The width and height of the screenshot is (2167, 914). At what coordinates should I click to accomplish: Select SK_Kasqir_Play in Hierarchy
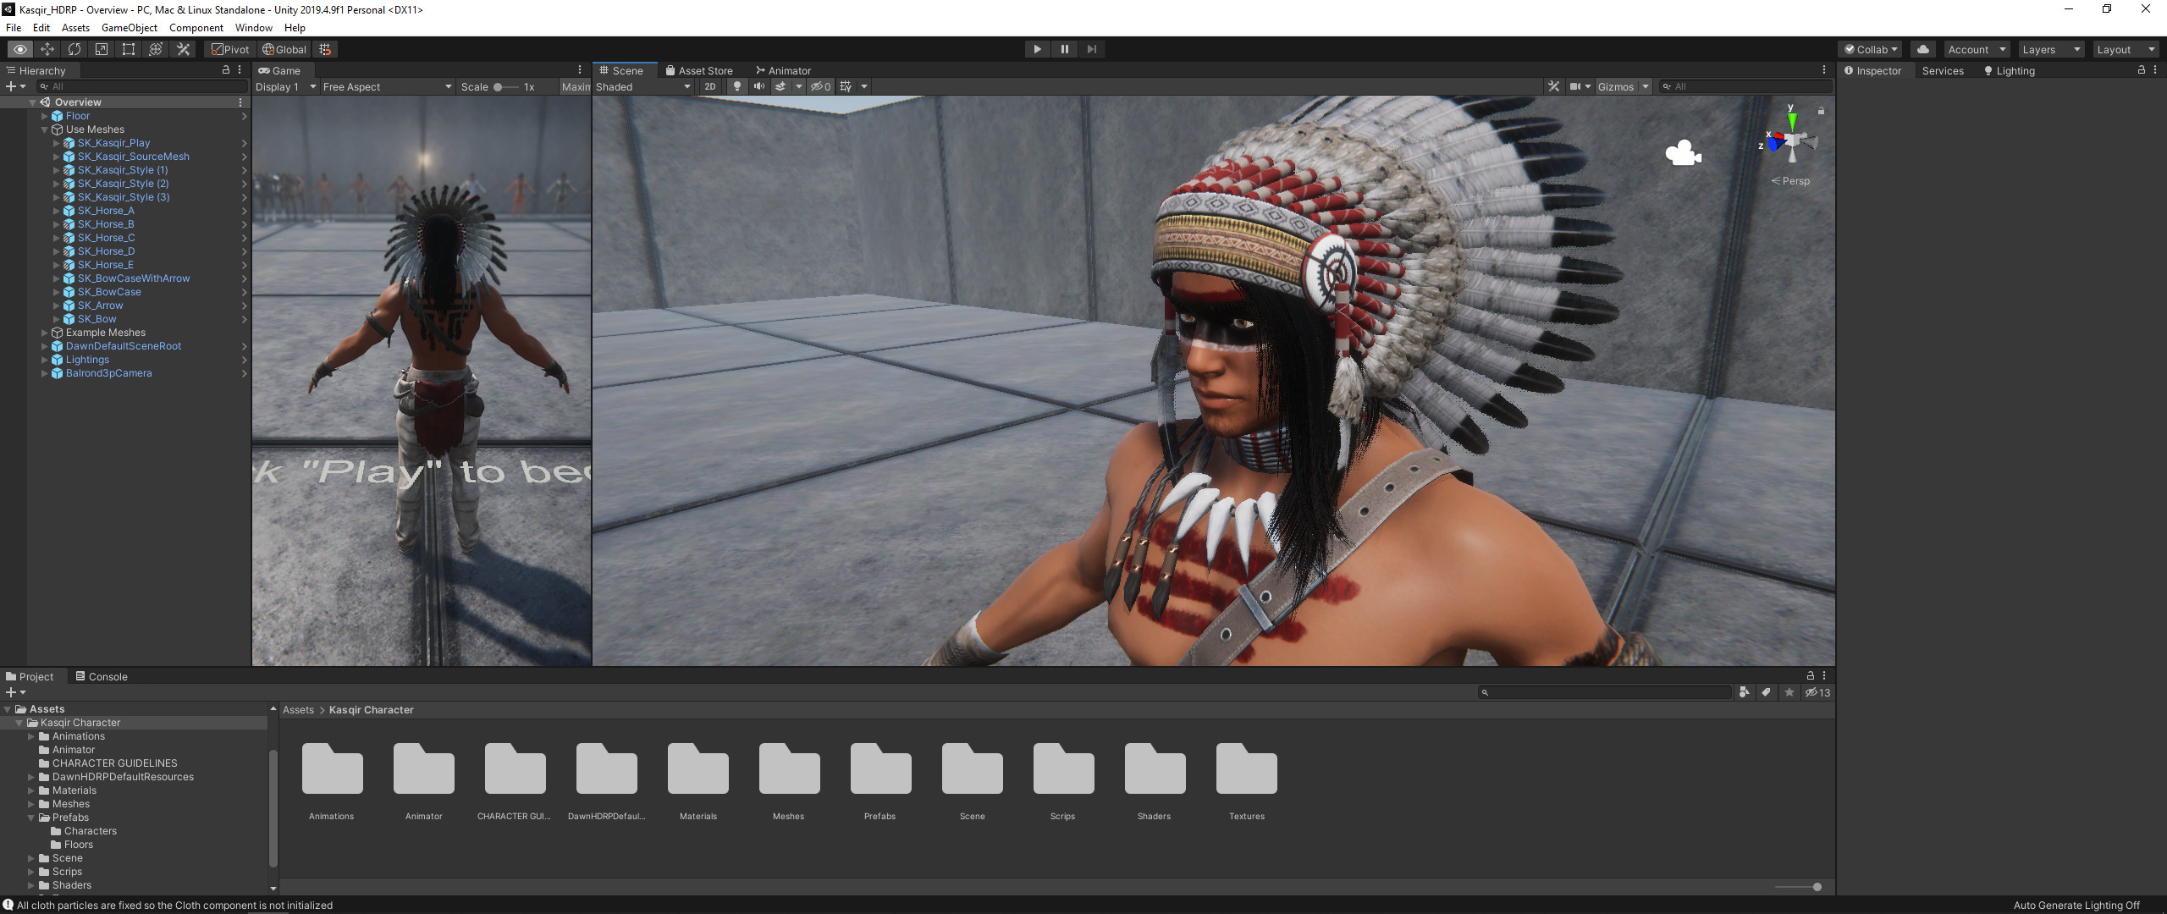click(x=113, y=143)
